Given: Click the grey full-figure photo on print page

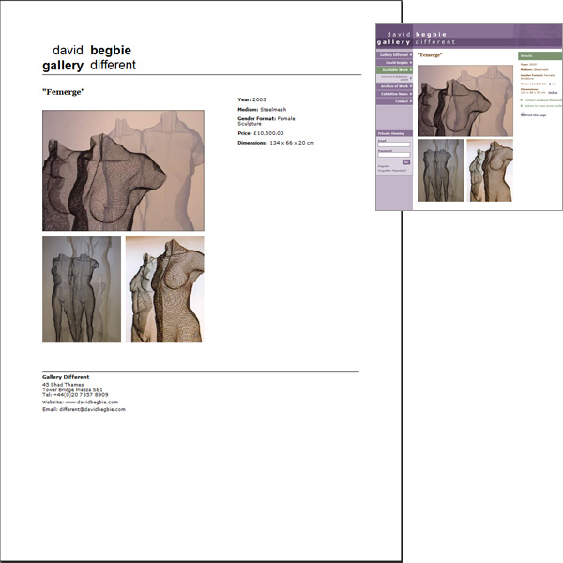Looking at the screenshot, I should [x=82, y=289].
